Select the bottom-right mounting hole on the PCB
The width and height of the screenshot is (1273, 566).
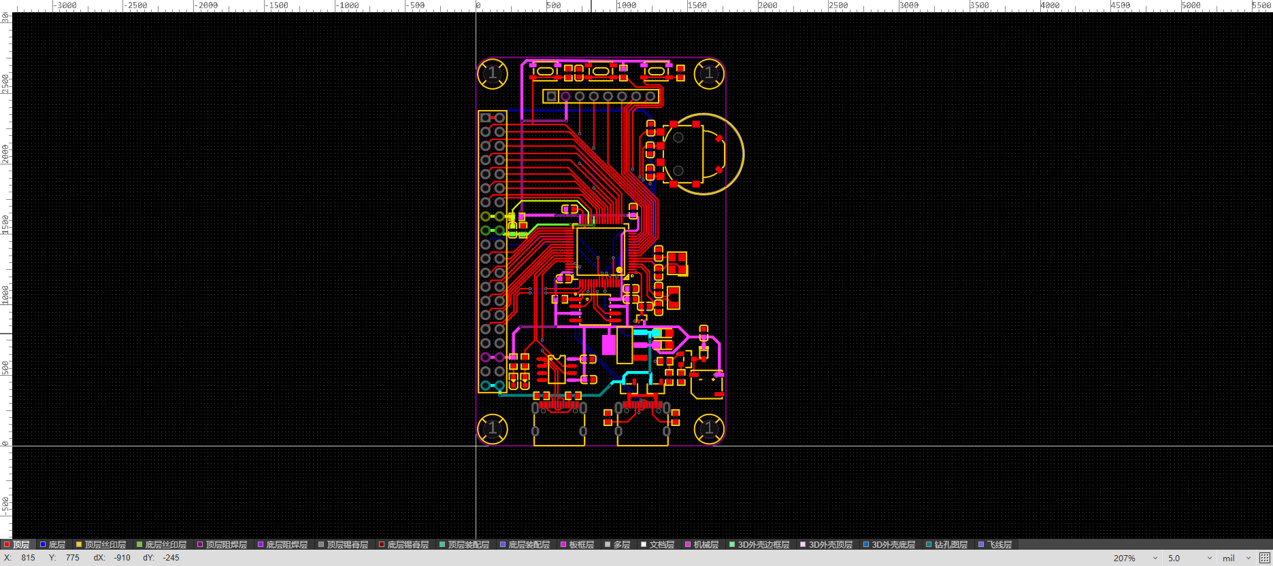709,428
